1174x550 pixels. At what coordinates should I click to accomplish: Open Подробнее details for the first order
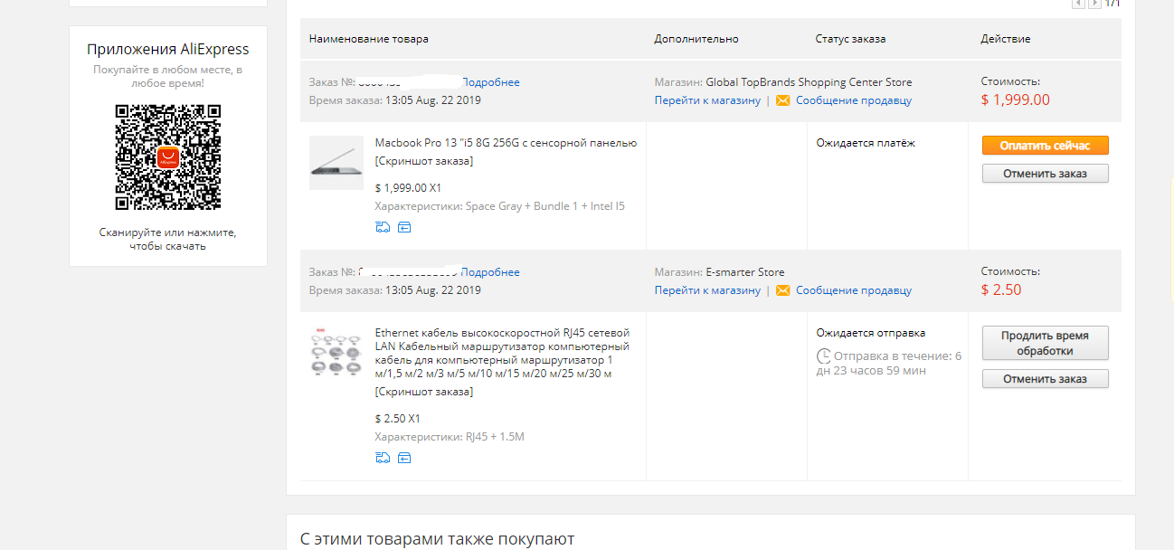[x=490, y=82]
